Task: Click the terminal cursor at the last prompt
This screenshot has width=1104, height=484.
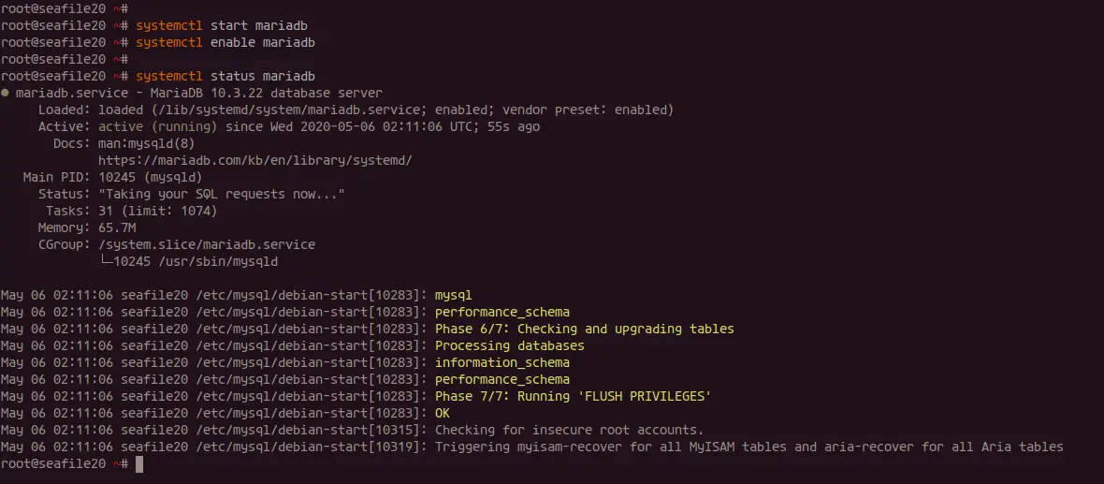Action: (x=139, y=464)
